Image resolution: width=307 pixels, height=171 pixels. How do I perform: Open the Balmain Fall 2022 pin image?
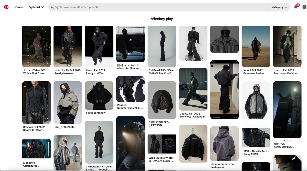[36, 103]
